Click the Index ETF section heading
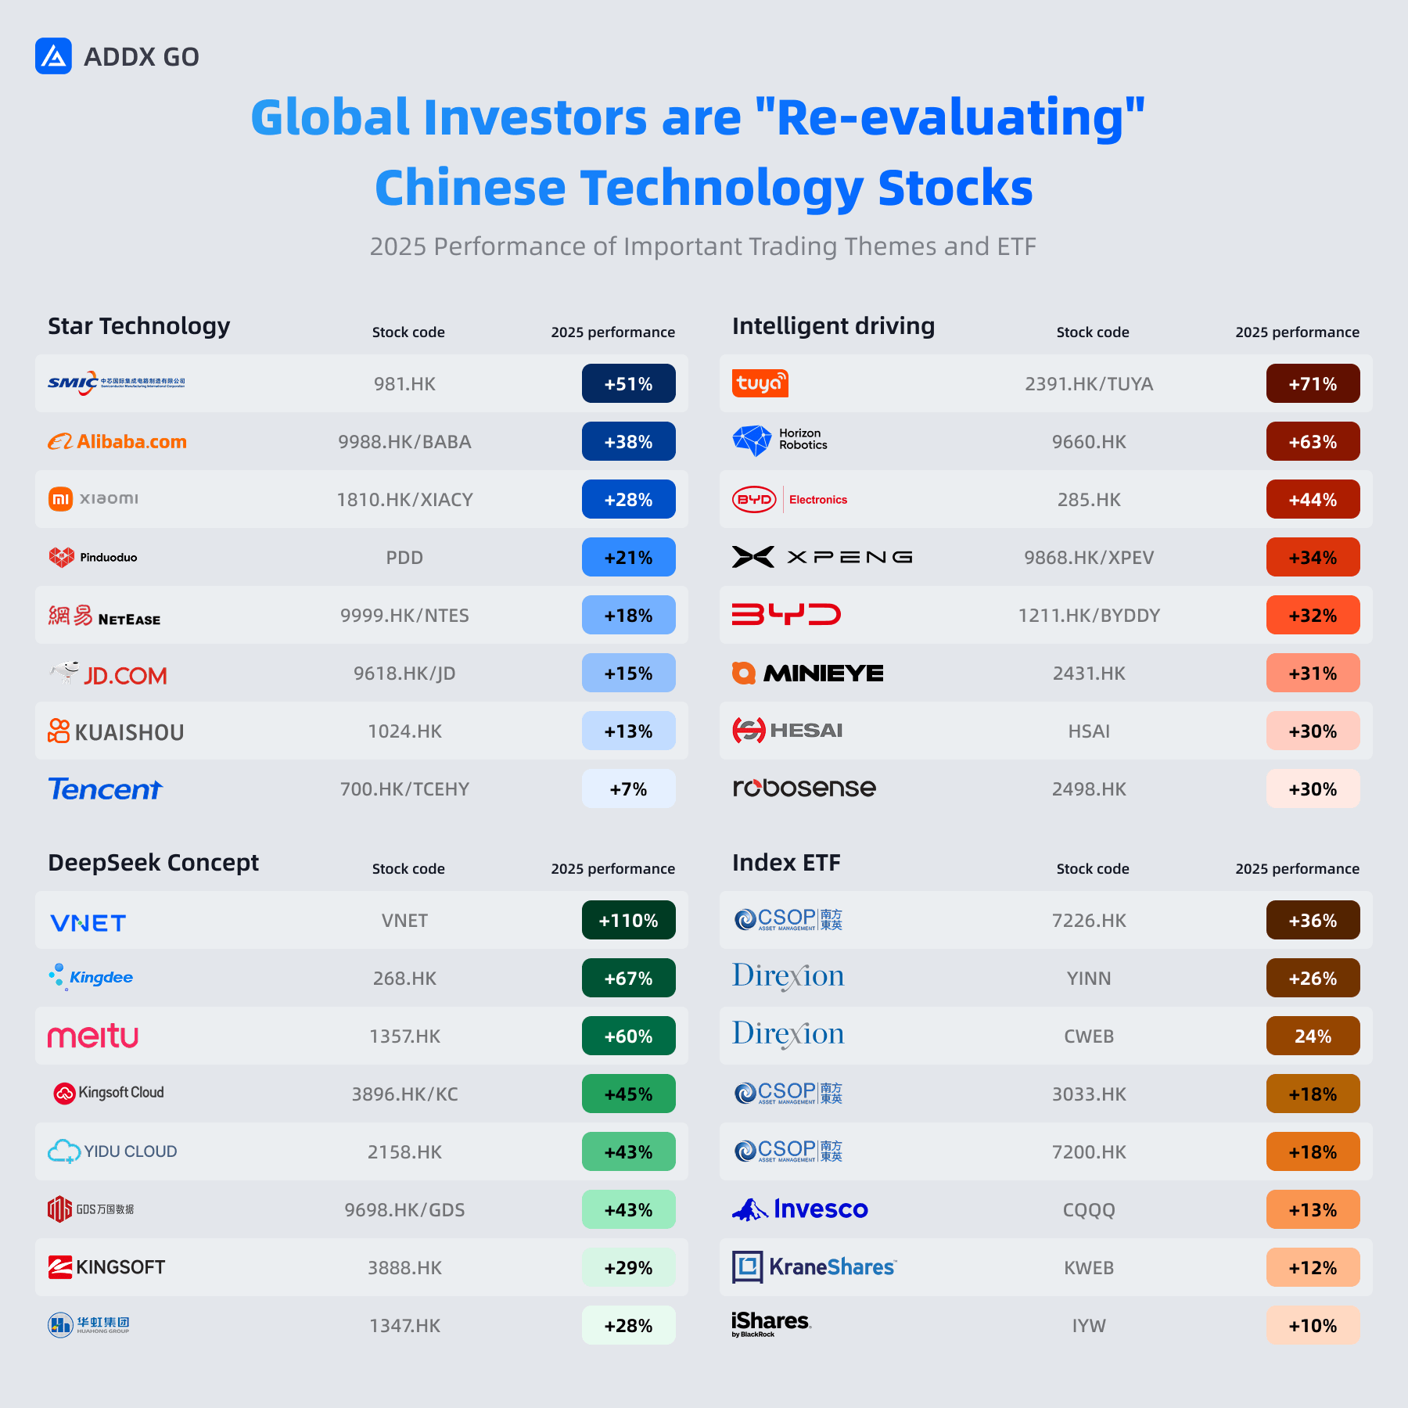Viewport: 1408px width, 1408px height. pos(786,863)
